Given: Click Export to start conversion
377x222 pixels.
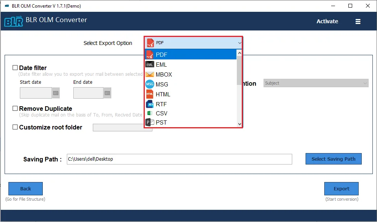Looking at the screenshot, I should coord(341,188).
